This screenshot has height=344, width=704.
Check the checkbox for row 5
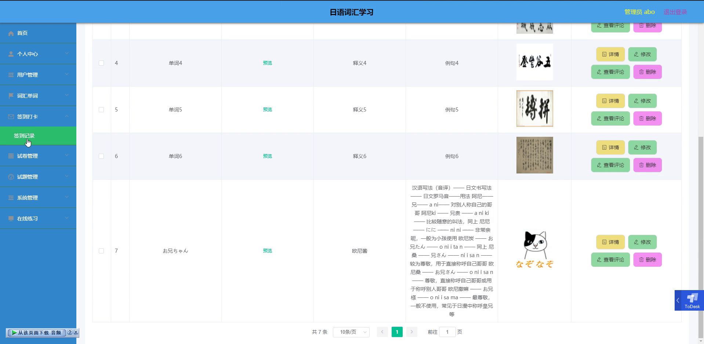tap(101, 110)
